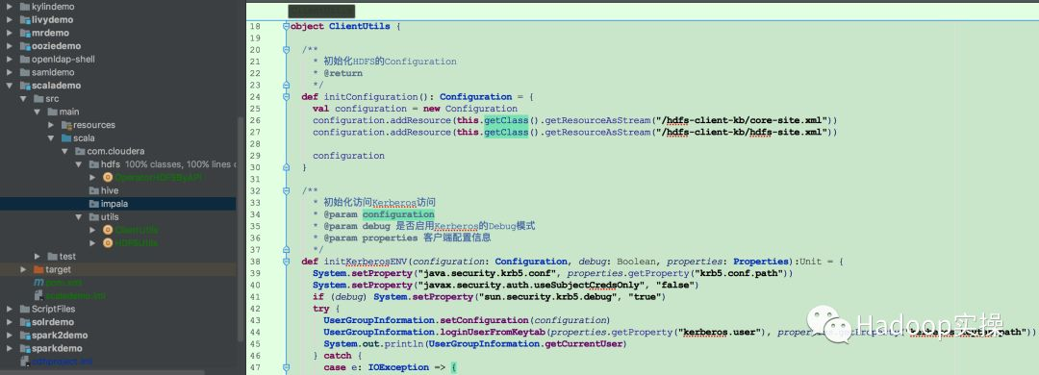Fold the initKerberosENV method at line 38
Image resolution: width=1039 pixels, height=375 pixels.
(287, 262)
